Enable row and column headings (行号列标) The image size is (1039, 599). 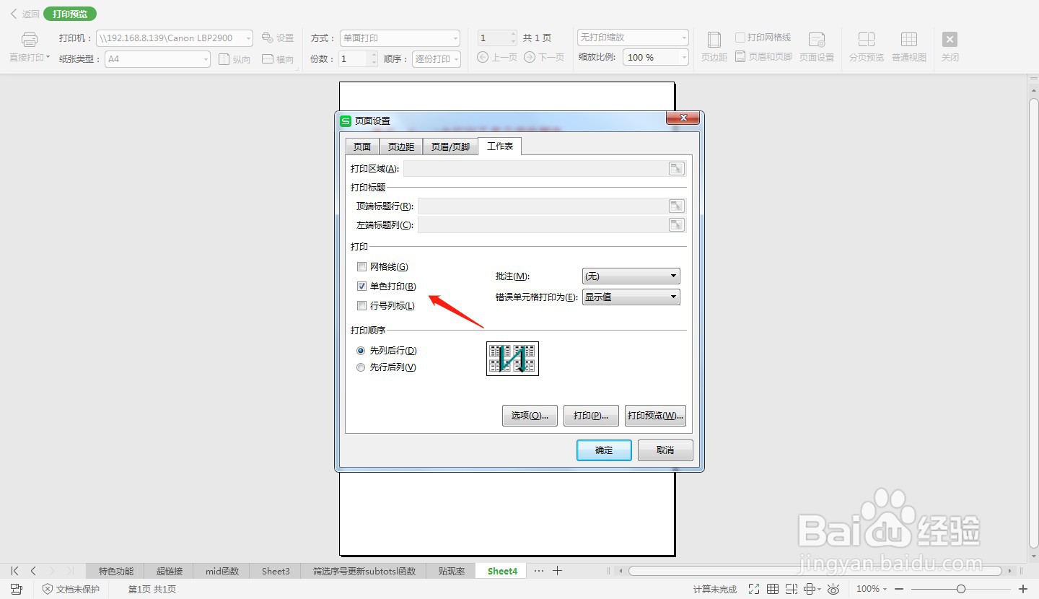(x=362, y=306)
